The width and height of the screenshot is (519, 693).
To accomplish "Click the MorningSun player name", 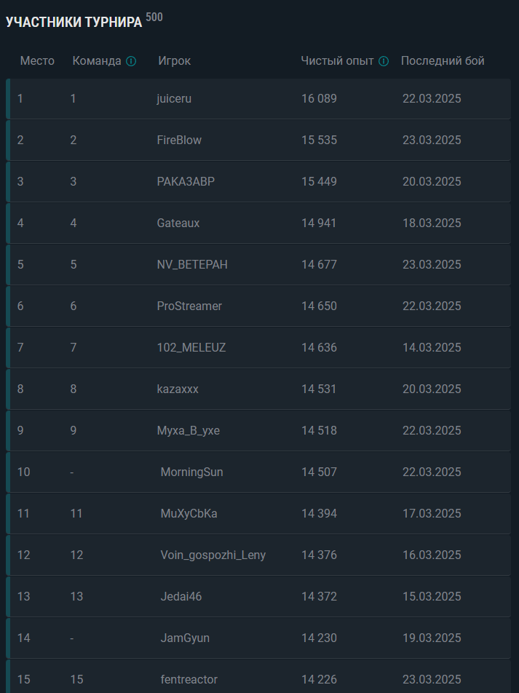I will coord(192,472).
